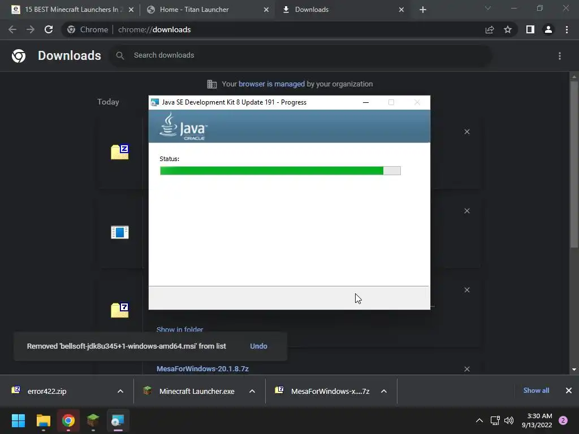Close the 15 BEST Minecraft Launchers tab
This screenshot has width=579, height=434.
[x=131, y=10]
